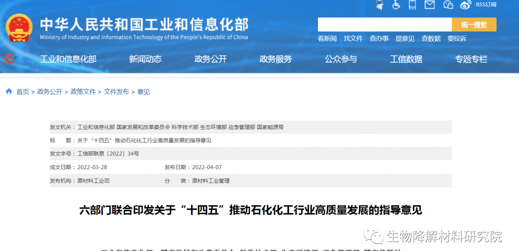Screen dimensions: 519x251
Task: Go to 首页 in the breadcrumb
Action: click(23, 92)
